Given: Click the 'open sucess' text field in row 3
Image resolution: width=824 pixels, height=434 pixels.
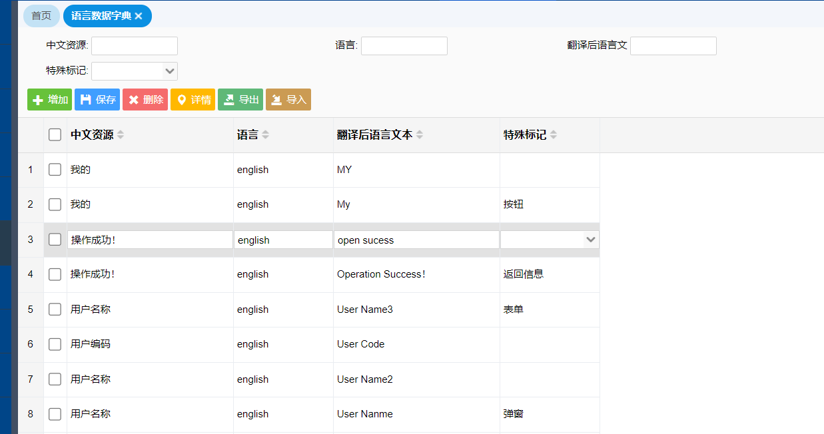Looking at the screenshot, I should 416,240.
